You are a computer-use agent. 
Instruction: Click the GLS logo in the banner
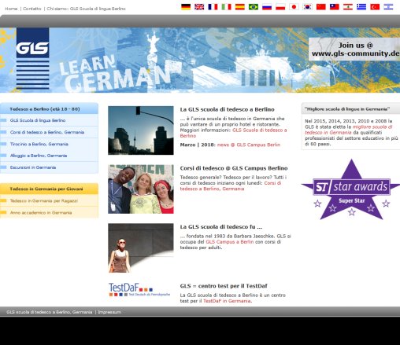pos(32,59)
